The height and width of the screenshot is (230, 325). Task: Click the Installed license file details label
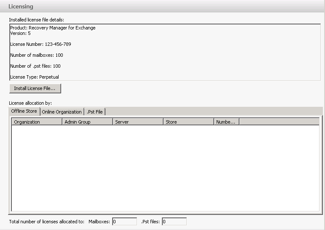[37, 20]
